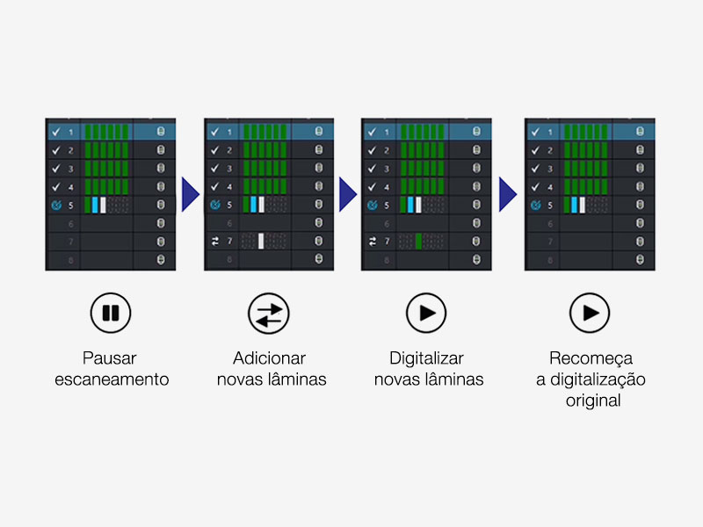Click the swap arrows icon above Adicionar novas lâminas
Viewport: 703px width, 527px height.
pos(269,312)
